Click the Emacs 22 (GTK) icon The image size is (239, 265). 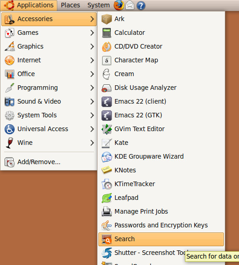107,115
